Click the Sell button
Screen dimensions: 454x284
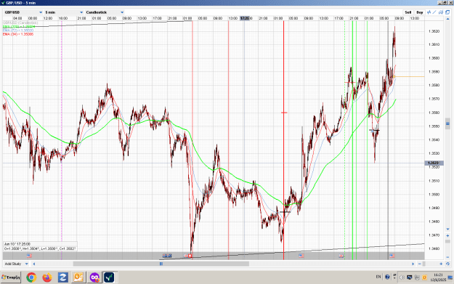pyautogui.click(x=408, y=12)
